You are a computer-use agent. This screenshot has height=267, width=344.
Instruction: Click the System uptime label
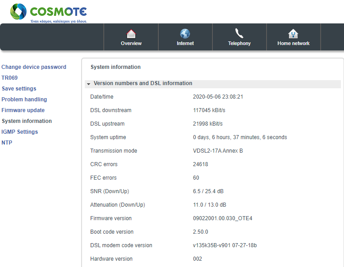click(x=108, y=137)
